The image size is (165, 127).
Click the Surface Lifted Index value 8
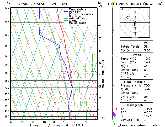coord(145,70)
